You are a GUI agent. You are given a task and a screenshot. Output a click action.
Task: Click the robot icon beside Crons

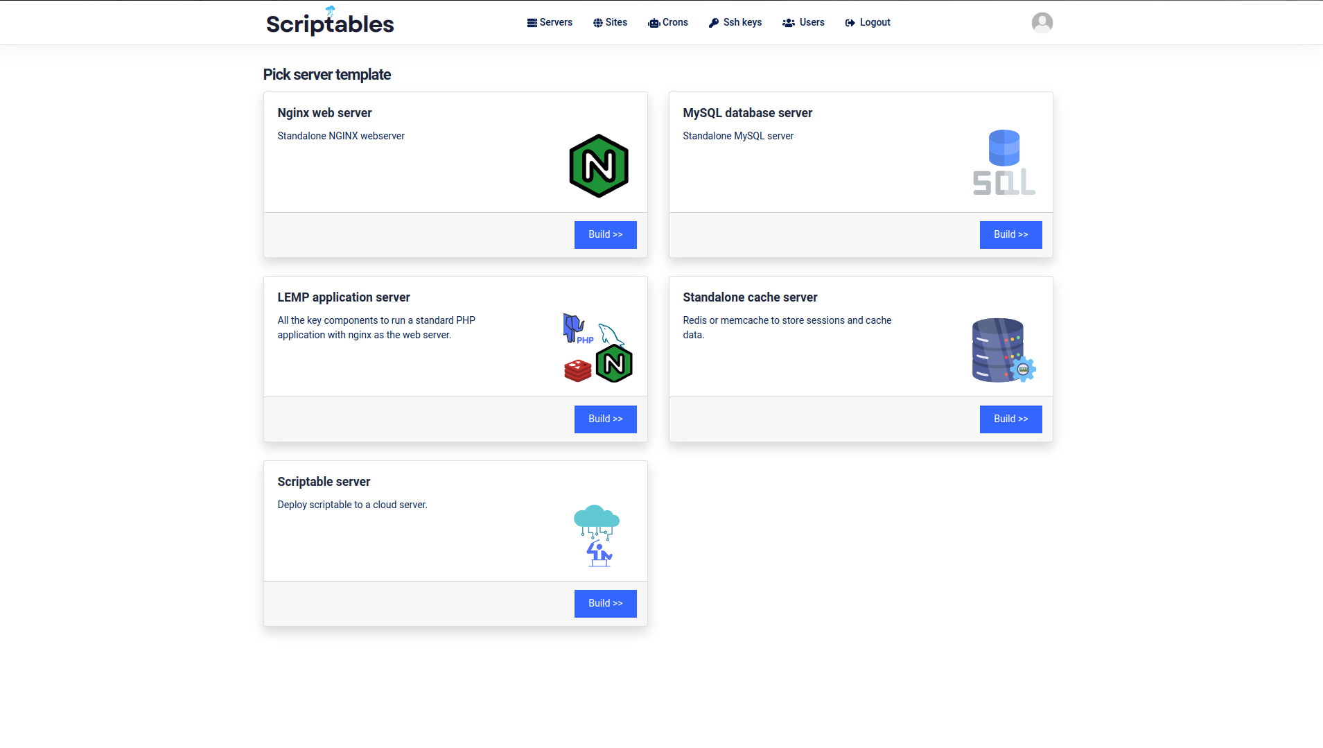click(x=653, y=23)
